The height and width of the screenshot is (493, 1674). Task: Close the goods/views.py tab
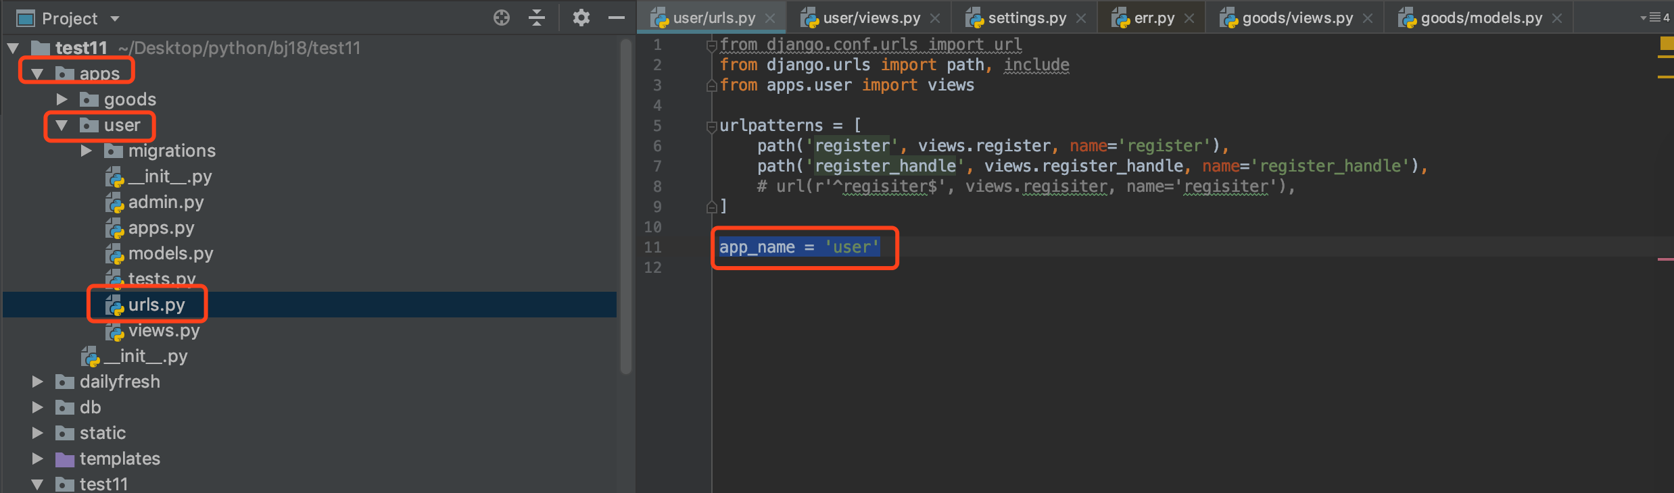(x=1368, y=18)
